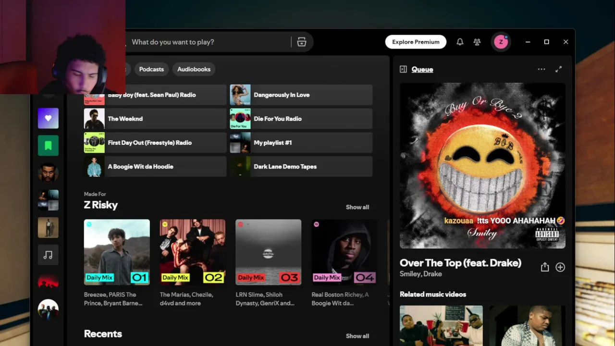Open the music note playlist in sidebar
Image resolution: width=615 pixels, height=346 pixels.
(48, 255)
